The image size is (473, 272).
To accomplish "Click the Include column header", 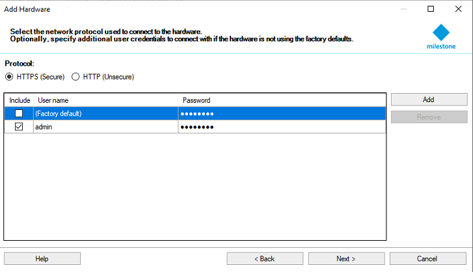I will tap(20, 100).
